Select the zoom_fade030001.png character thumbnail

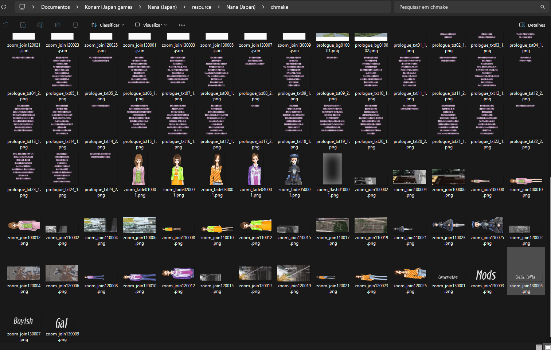[x=216, y=169]
